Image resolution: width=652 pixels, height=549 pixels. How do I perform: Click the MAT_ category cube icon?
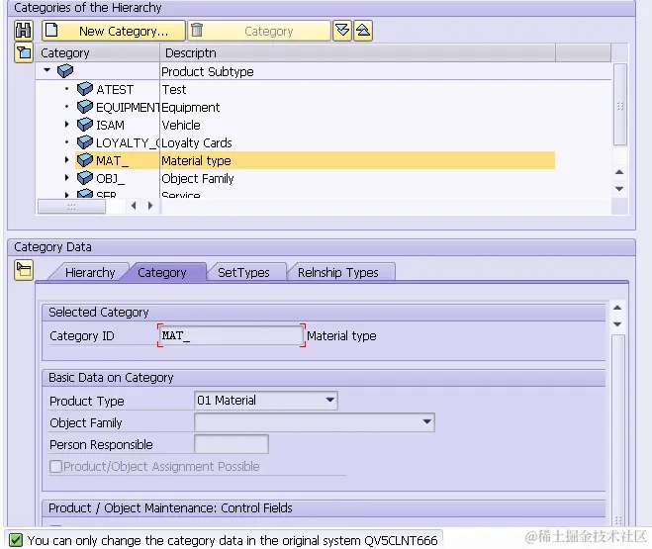click(85, 160)
